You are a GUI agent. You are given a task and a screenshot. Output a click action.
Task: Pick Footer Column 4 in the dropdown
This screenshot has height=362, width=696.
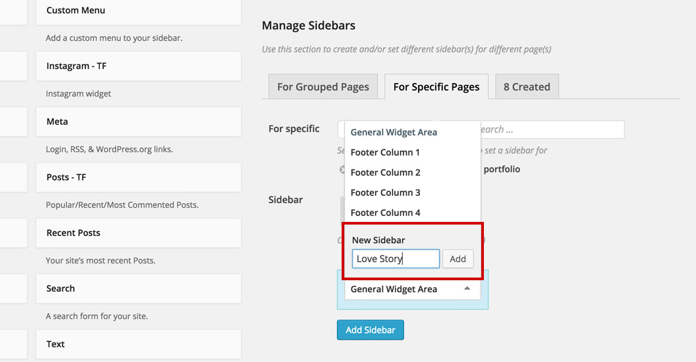click(385, 213)
